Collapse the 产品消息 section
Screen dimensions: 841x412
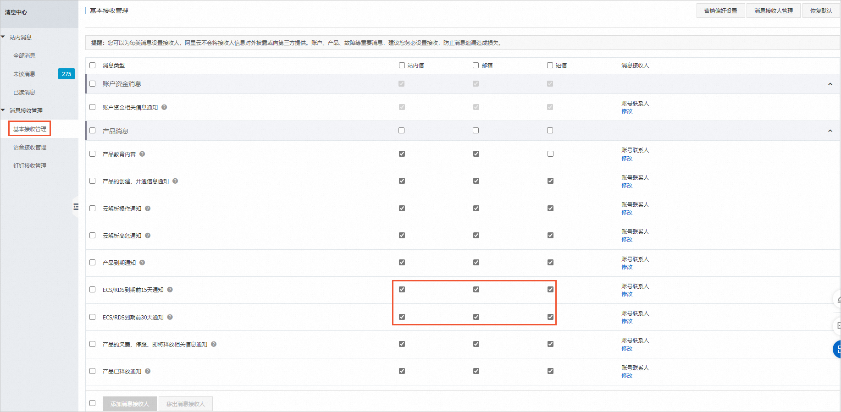830,131
